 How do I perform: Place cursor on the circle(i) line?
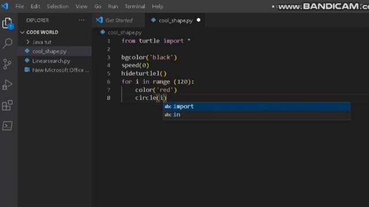pos(151,98)
